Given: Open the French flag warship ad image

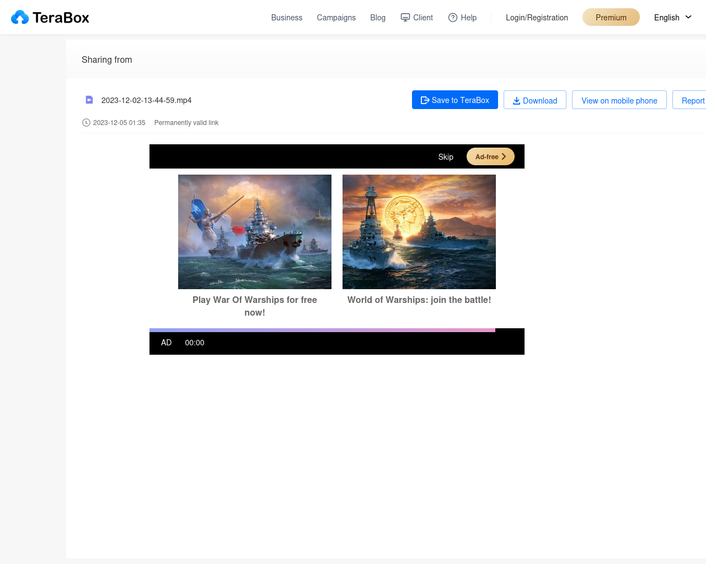Looking at the screenshot, I should [255, 232].
